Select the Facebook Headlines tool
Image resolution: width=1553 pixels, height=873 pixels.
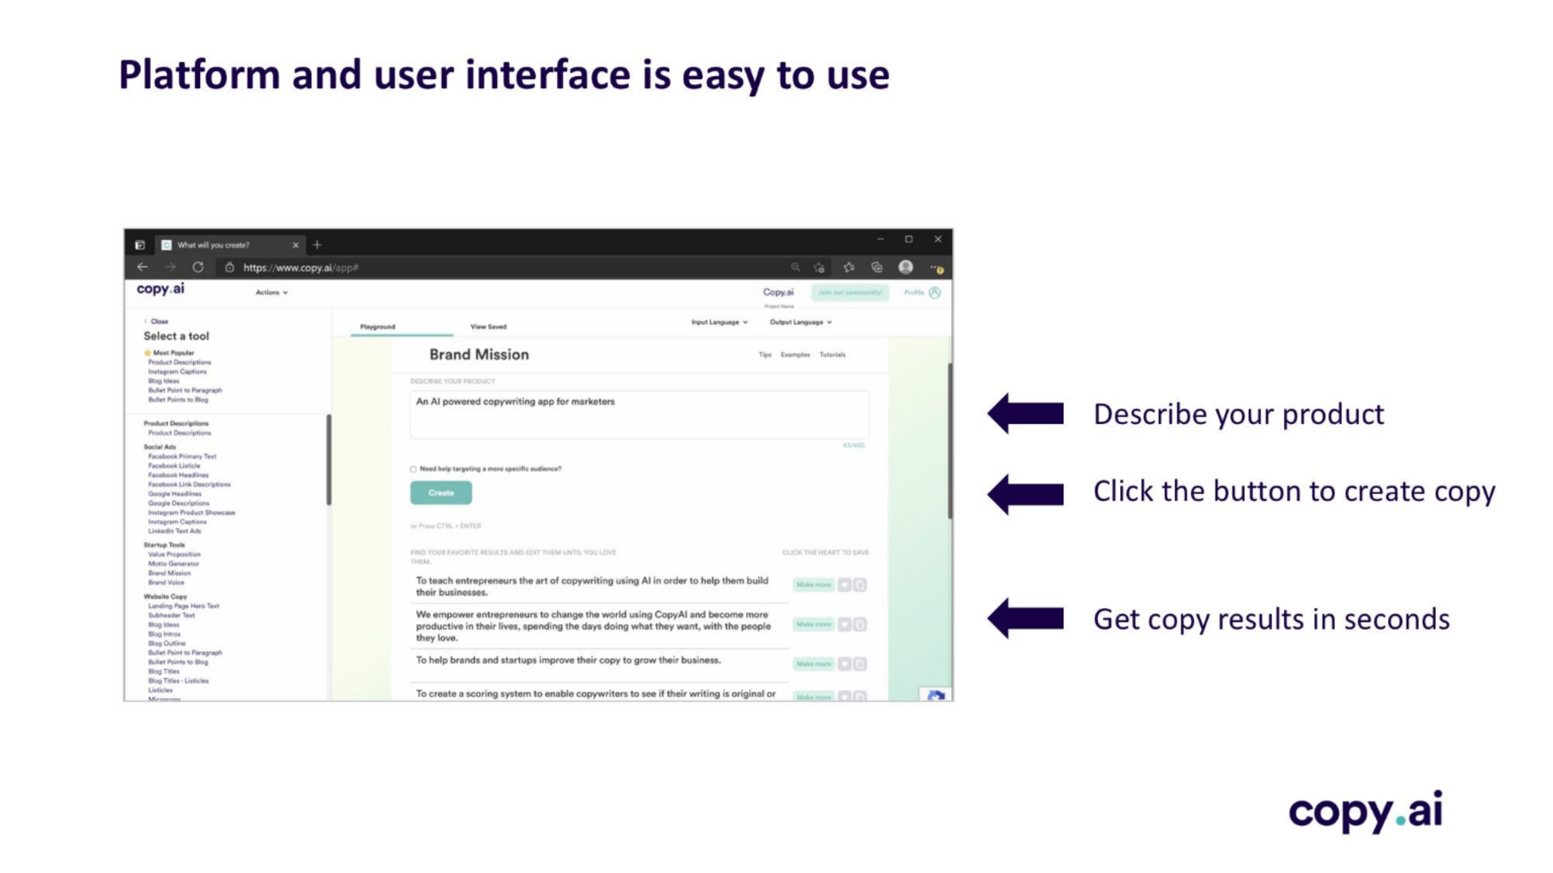(x=179, y=475)
